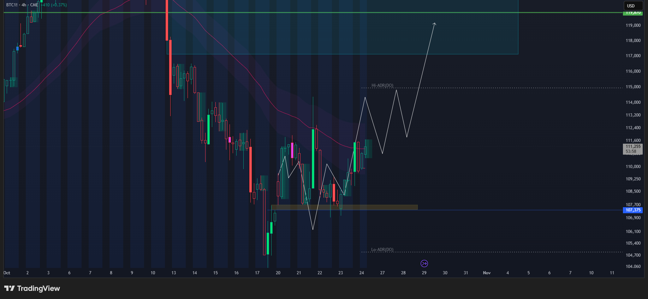The height and width of the screenshot is (299, 648).
Task: Select the +410 (+0.37%) change value
Action: point(54,5)
